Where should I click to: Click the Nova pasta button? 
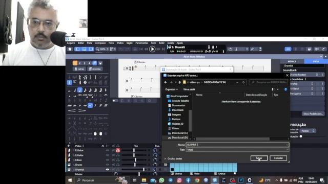[189, 89]
